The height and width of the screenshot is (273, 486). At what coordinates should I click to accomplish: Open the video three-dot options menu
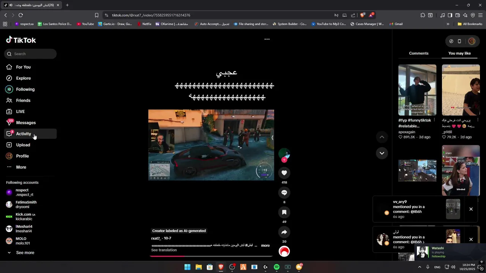pyautogui.click(x=267, y=39)
